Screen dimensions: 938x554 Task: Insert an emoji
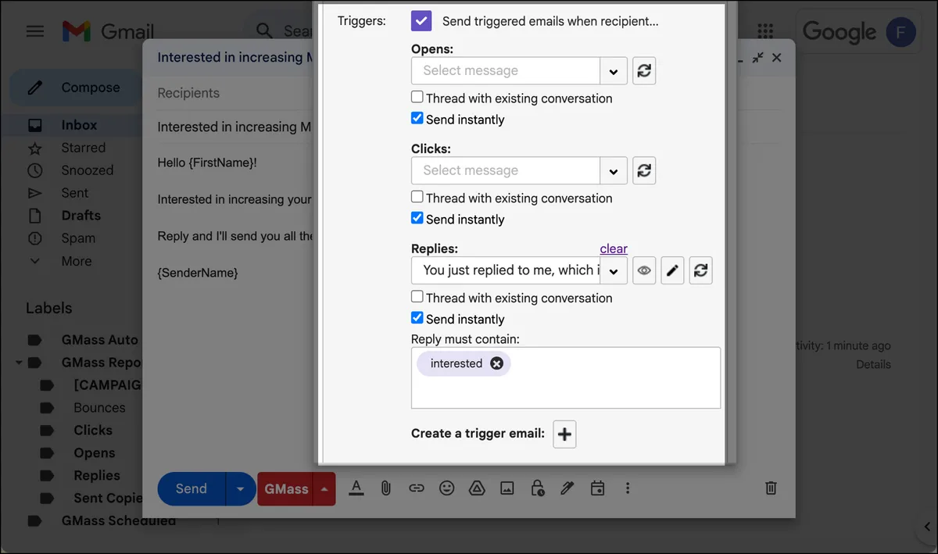446,488
